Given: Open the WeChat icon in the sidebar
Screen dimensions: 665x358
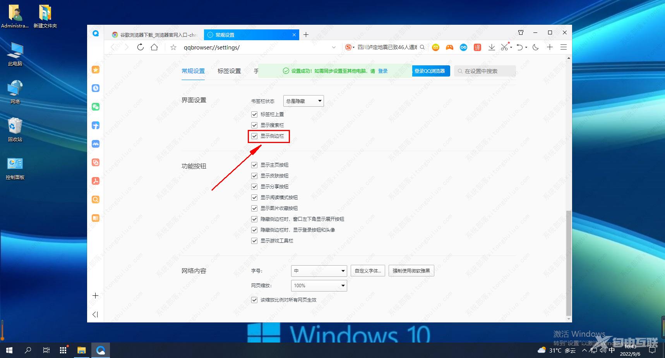Looking at the screenshot, I should [x=96, y=107].
